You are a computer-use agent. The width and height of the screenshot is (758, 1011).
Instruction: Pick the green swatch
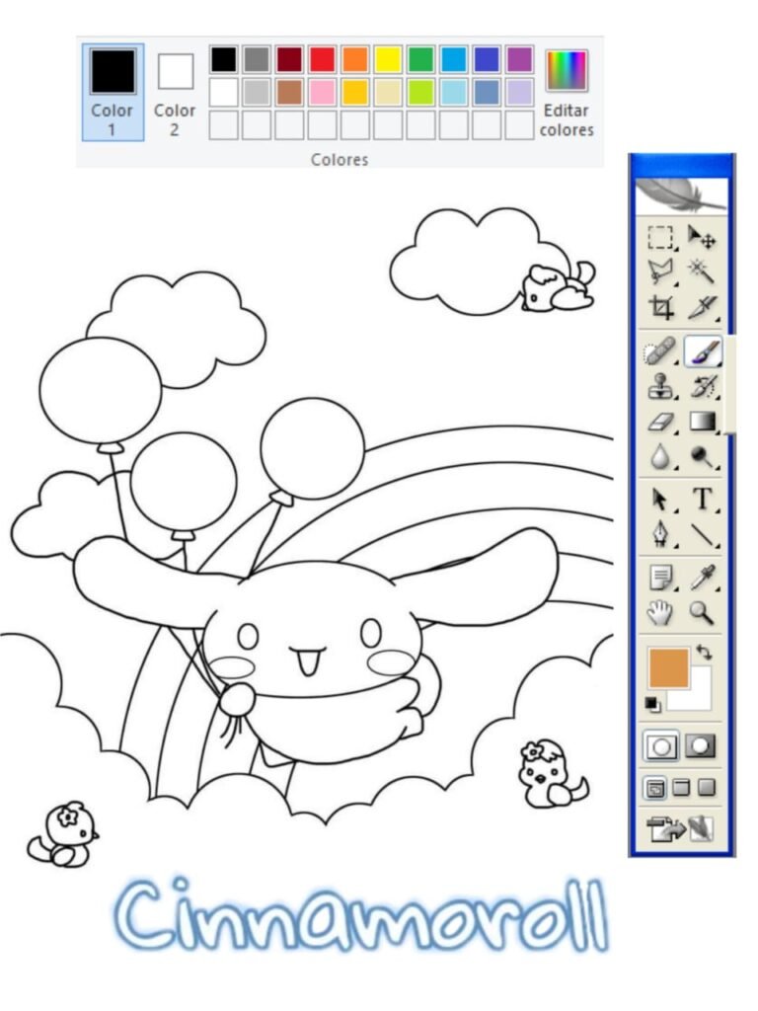[x=420, y=59]
